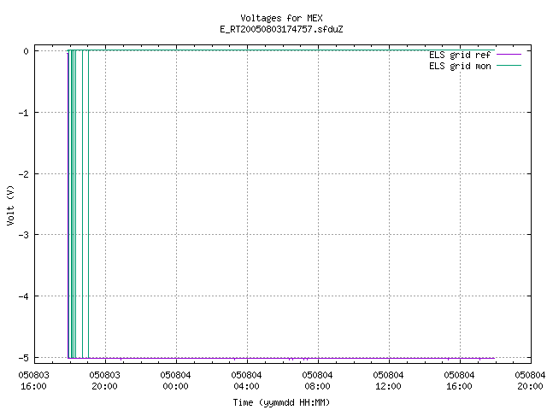Screen dimensions: 547x410
Task: Click the time tick 050803 20:00
Action: click(104, 381)
